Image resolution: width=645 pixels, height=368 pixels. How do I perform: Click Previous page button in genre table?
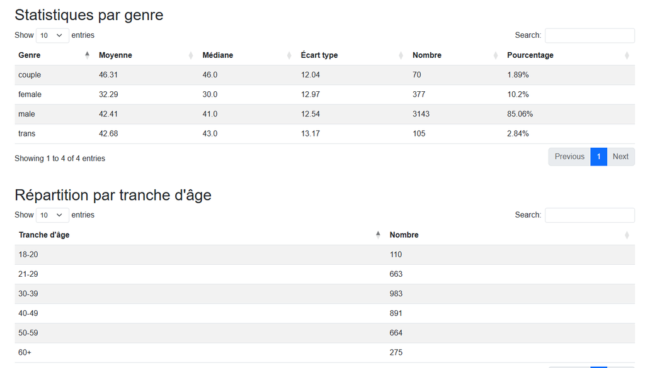coord(569,157)
